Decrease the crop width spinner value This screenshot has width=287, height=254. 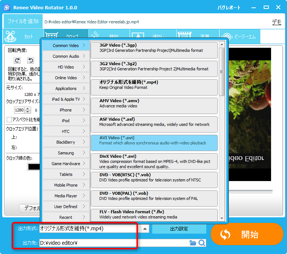click(x=27, y=111)
